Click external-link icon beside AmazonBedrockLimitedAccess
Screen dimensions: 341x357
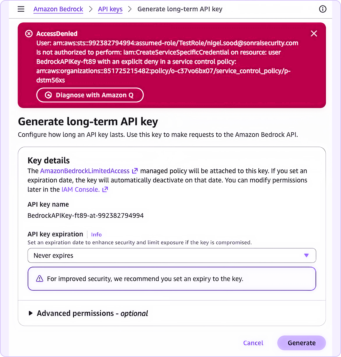[x=135, y=171]
